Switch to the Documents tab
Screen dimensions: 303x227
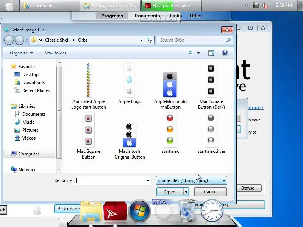[x=147, y=16]
